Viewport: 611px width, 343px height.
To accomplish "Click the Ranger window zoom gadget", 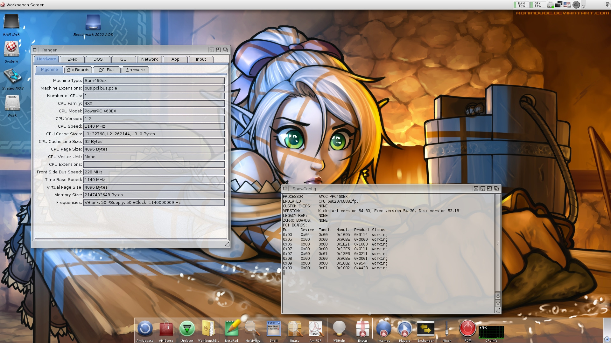I will pos(219,50).
